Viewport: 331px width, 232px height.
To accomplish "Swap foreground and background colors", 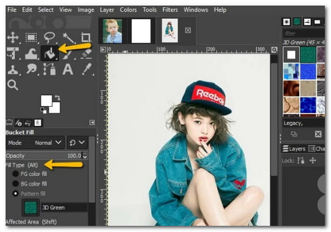I will tap(57, 98).
